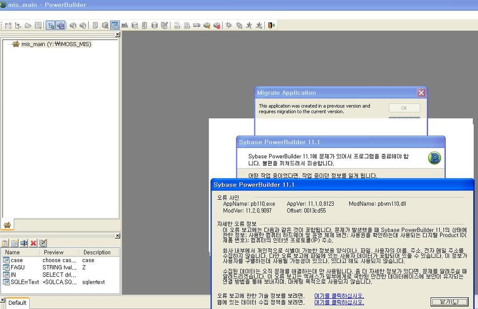Click the Run/Preview object toolbar icon

tap(38, 25)
